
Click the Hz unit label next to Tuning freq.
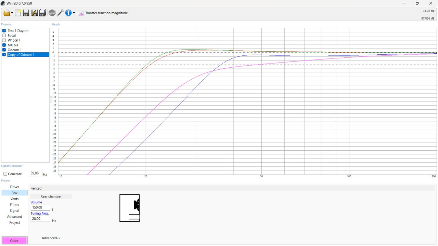pyautogui.click(x=54, y=221)
